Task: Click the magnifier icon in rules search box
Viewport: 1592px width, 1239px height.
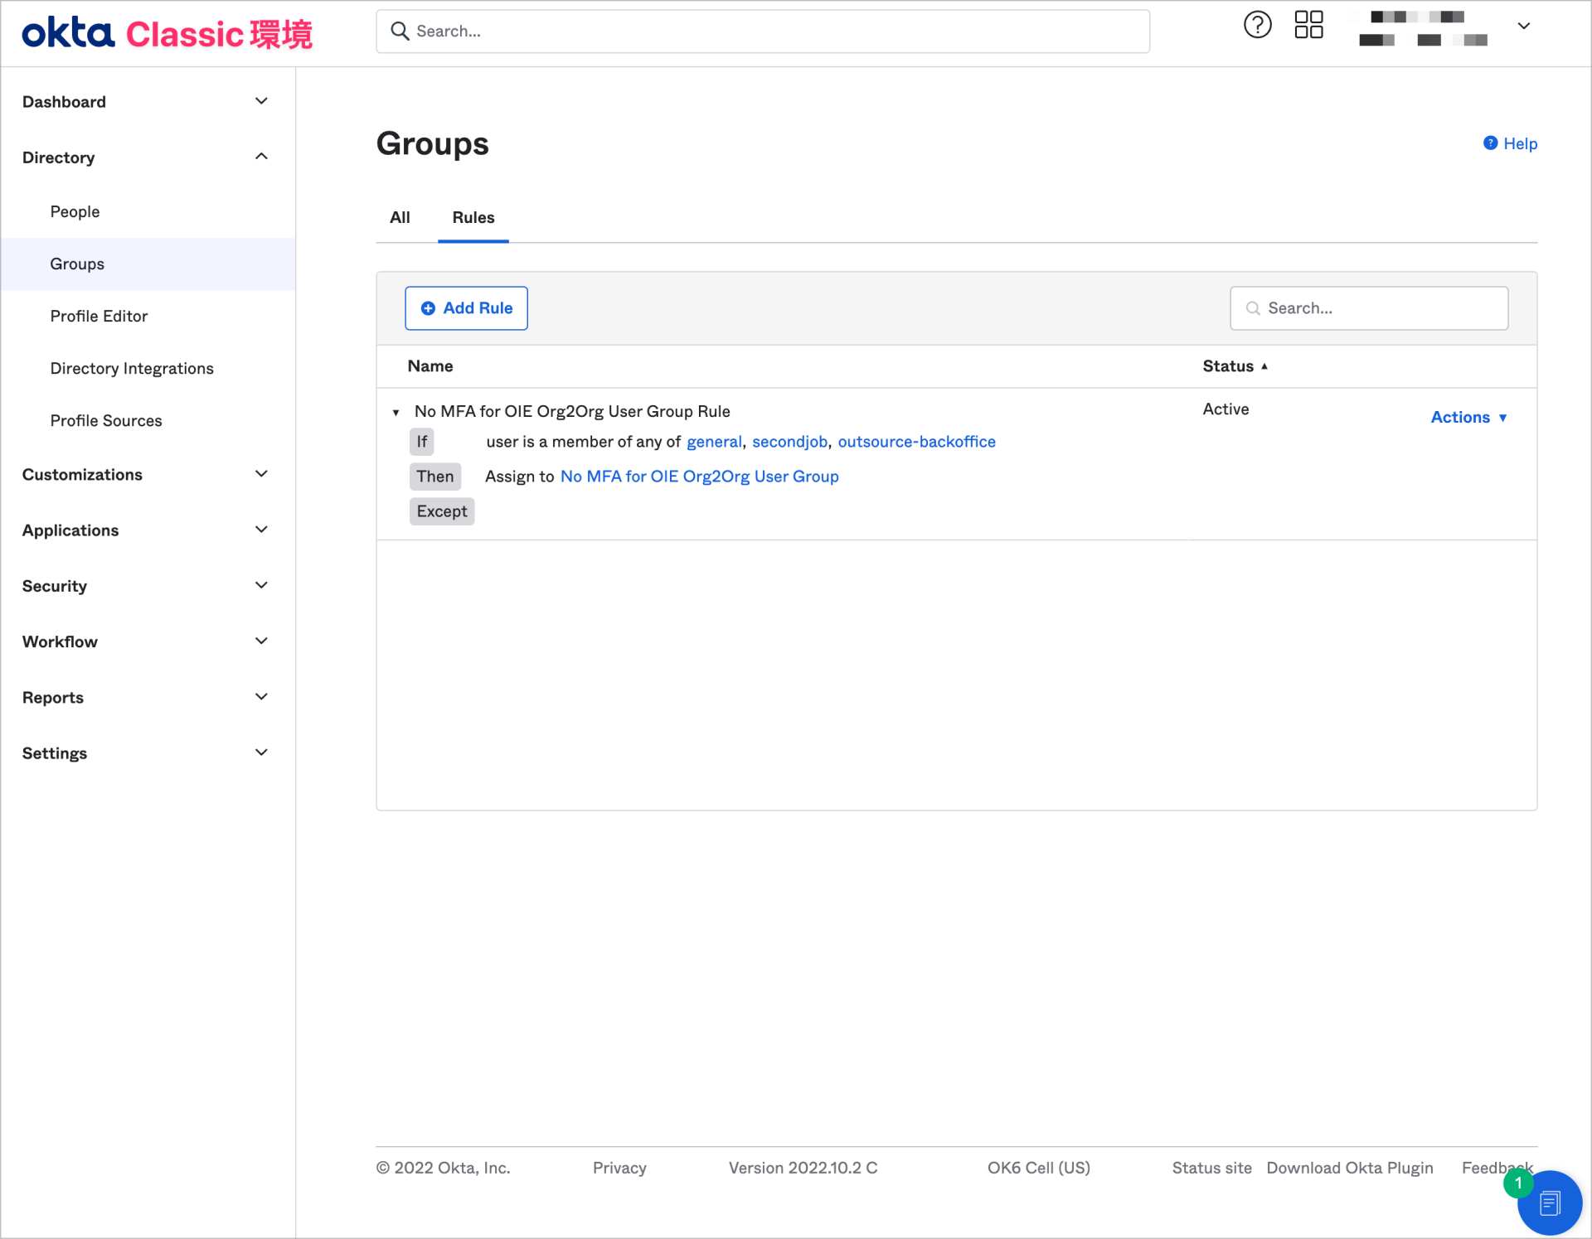Action: (1254, 307)
